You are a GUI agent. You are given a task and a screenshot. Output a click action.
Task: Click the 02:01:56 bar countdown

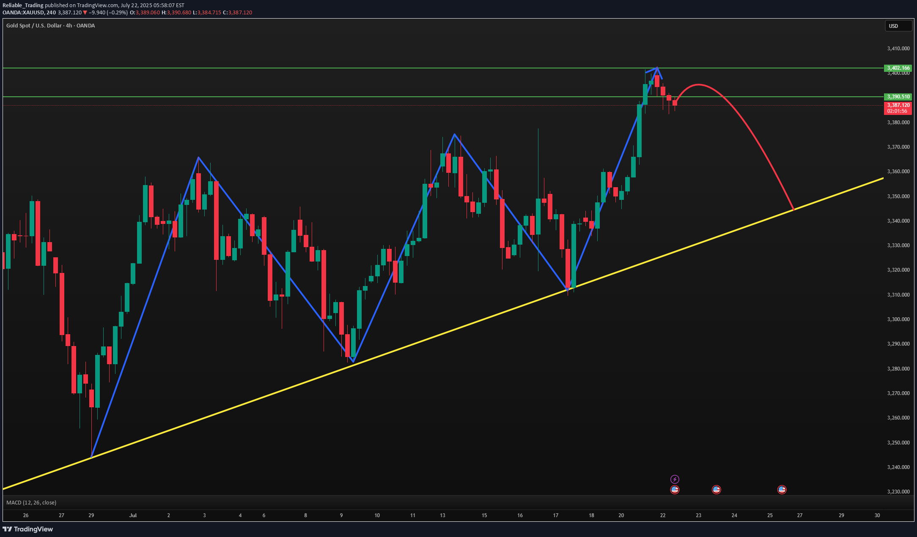coord(898,111)
